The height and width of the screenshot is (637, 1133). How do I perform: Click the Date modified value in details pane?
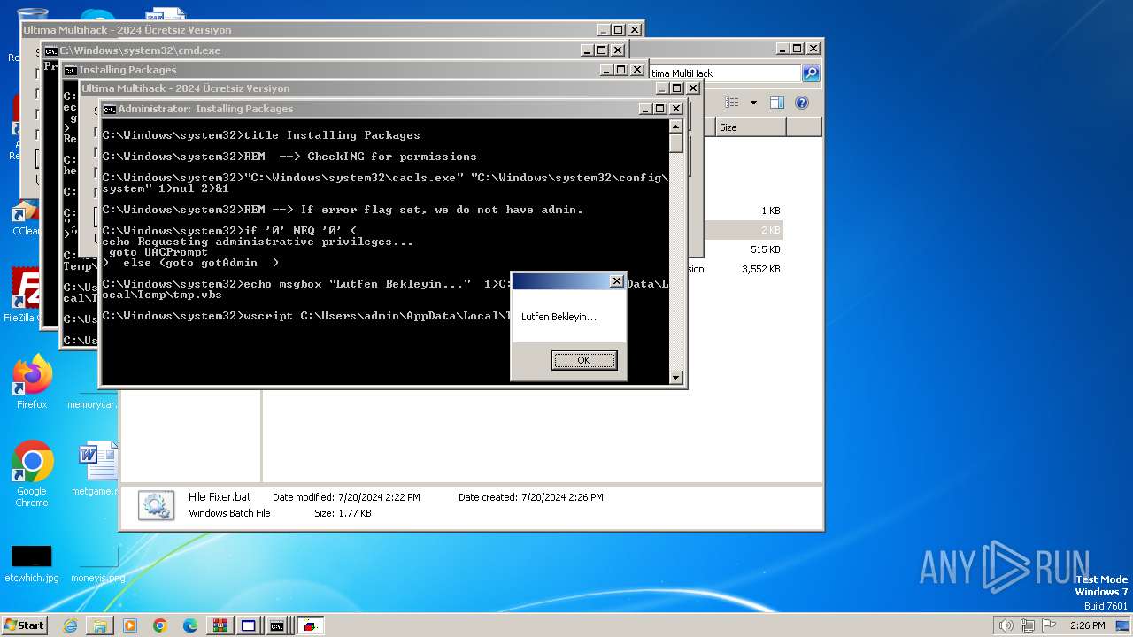[x=379, y=497]
